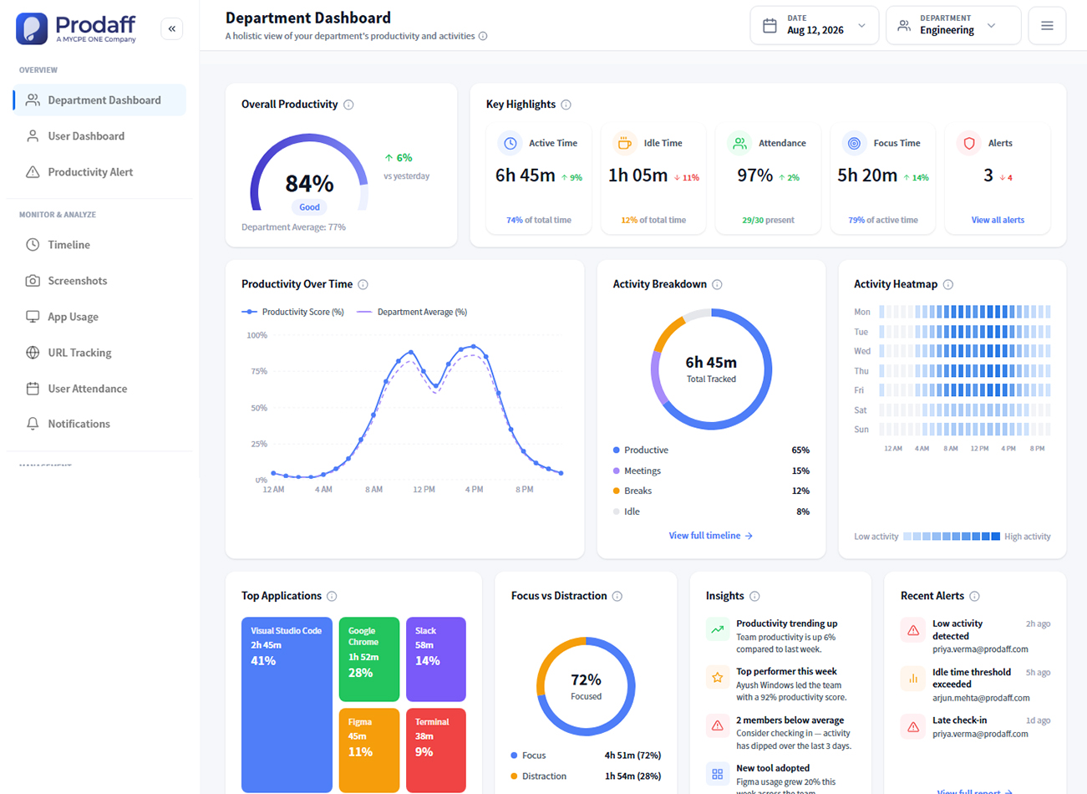
Task: Click the info icon beside Insights
Action: [754, 596]
